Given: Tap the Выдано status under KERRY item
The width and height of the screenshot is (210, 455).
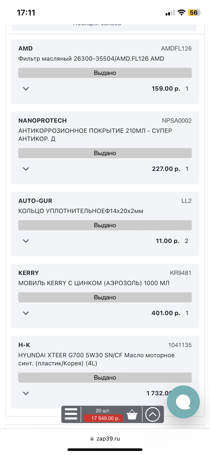Looking at the screenshot, I should pyautogui.click(x=105, y=297).
